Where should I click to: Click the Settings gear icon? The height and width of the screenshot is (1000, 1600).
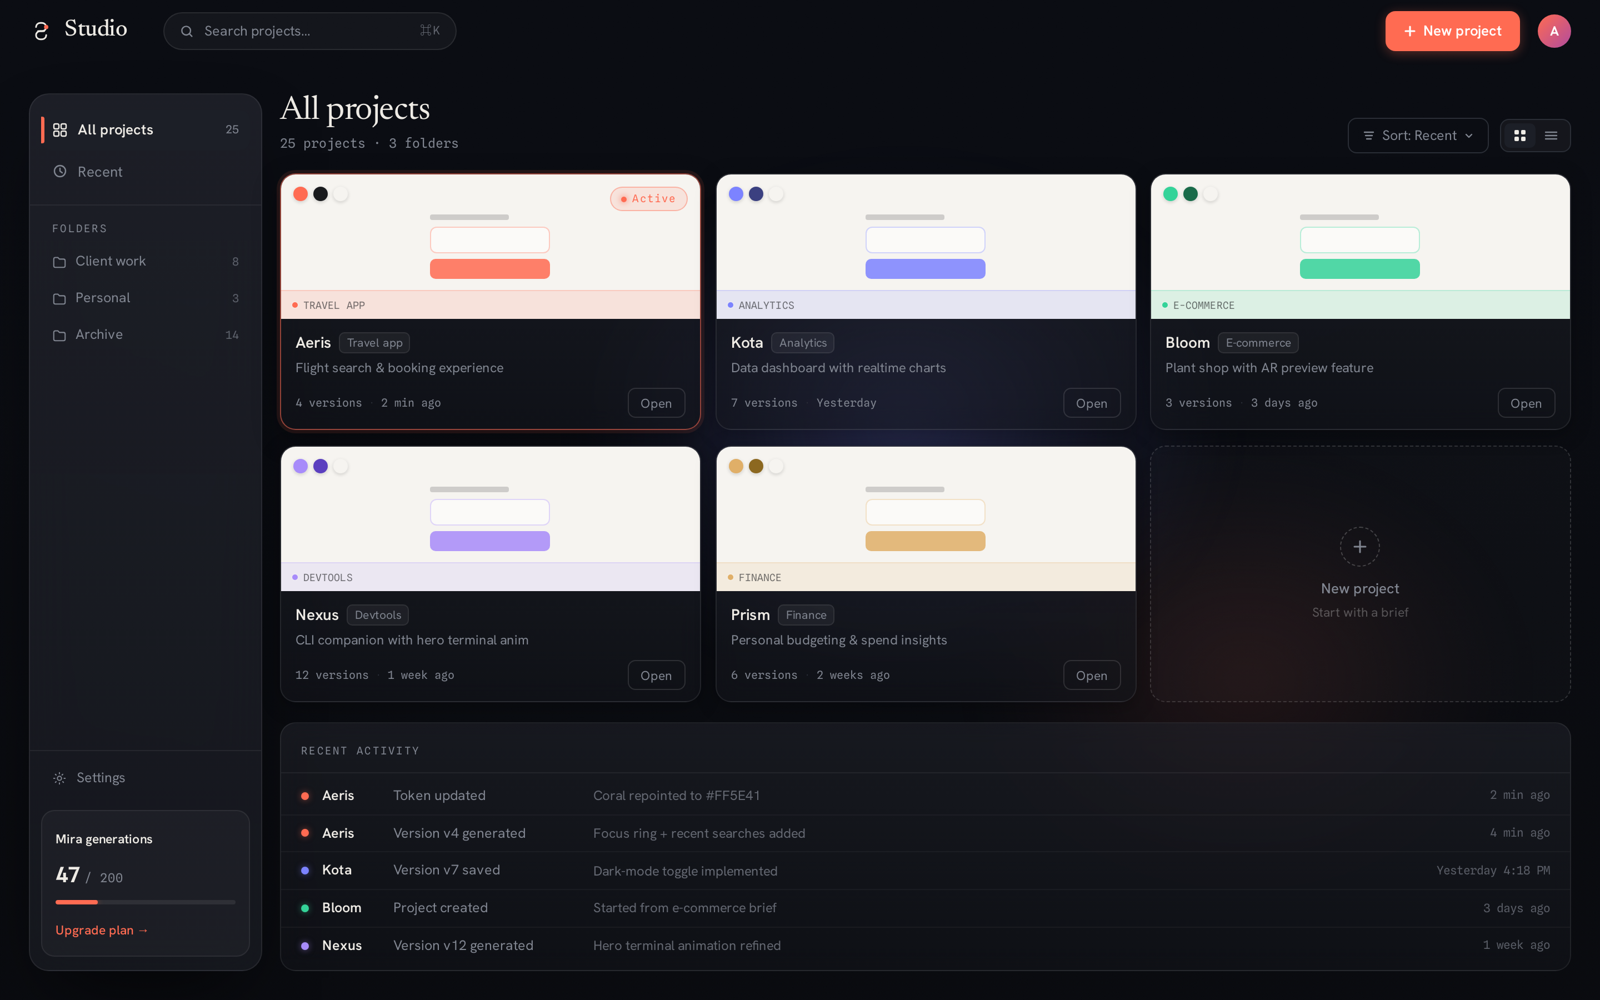(x=59, y=778)
